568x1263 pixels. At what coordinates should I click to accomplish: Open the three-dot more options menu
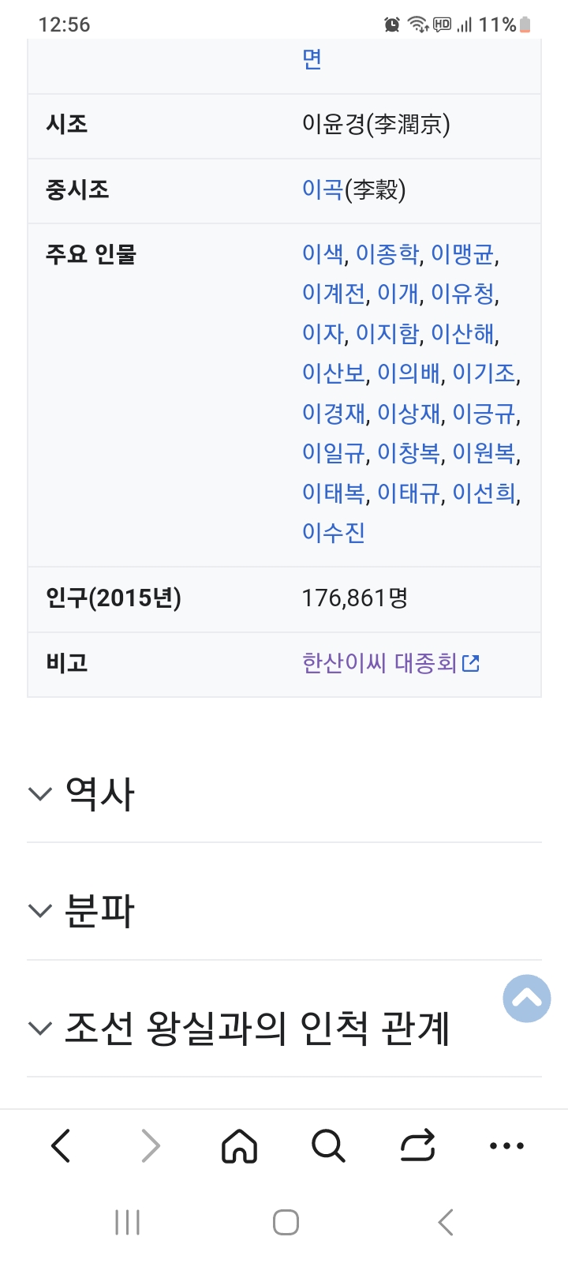pos(506,1145)
